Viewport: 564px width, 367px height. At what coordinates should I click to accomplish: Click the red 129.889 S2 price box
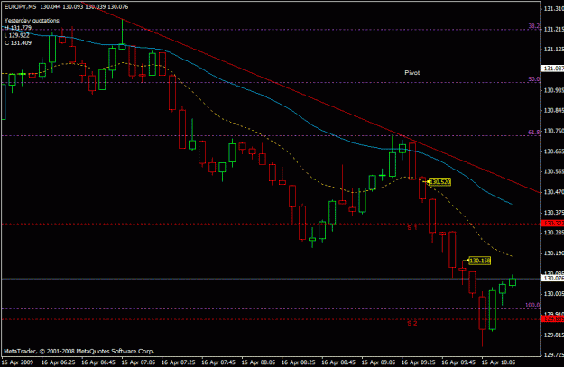click(553, 319)
